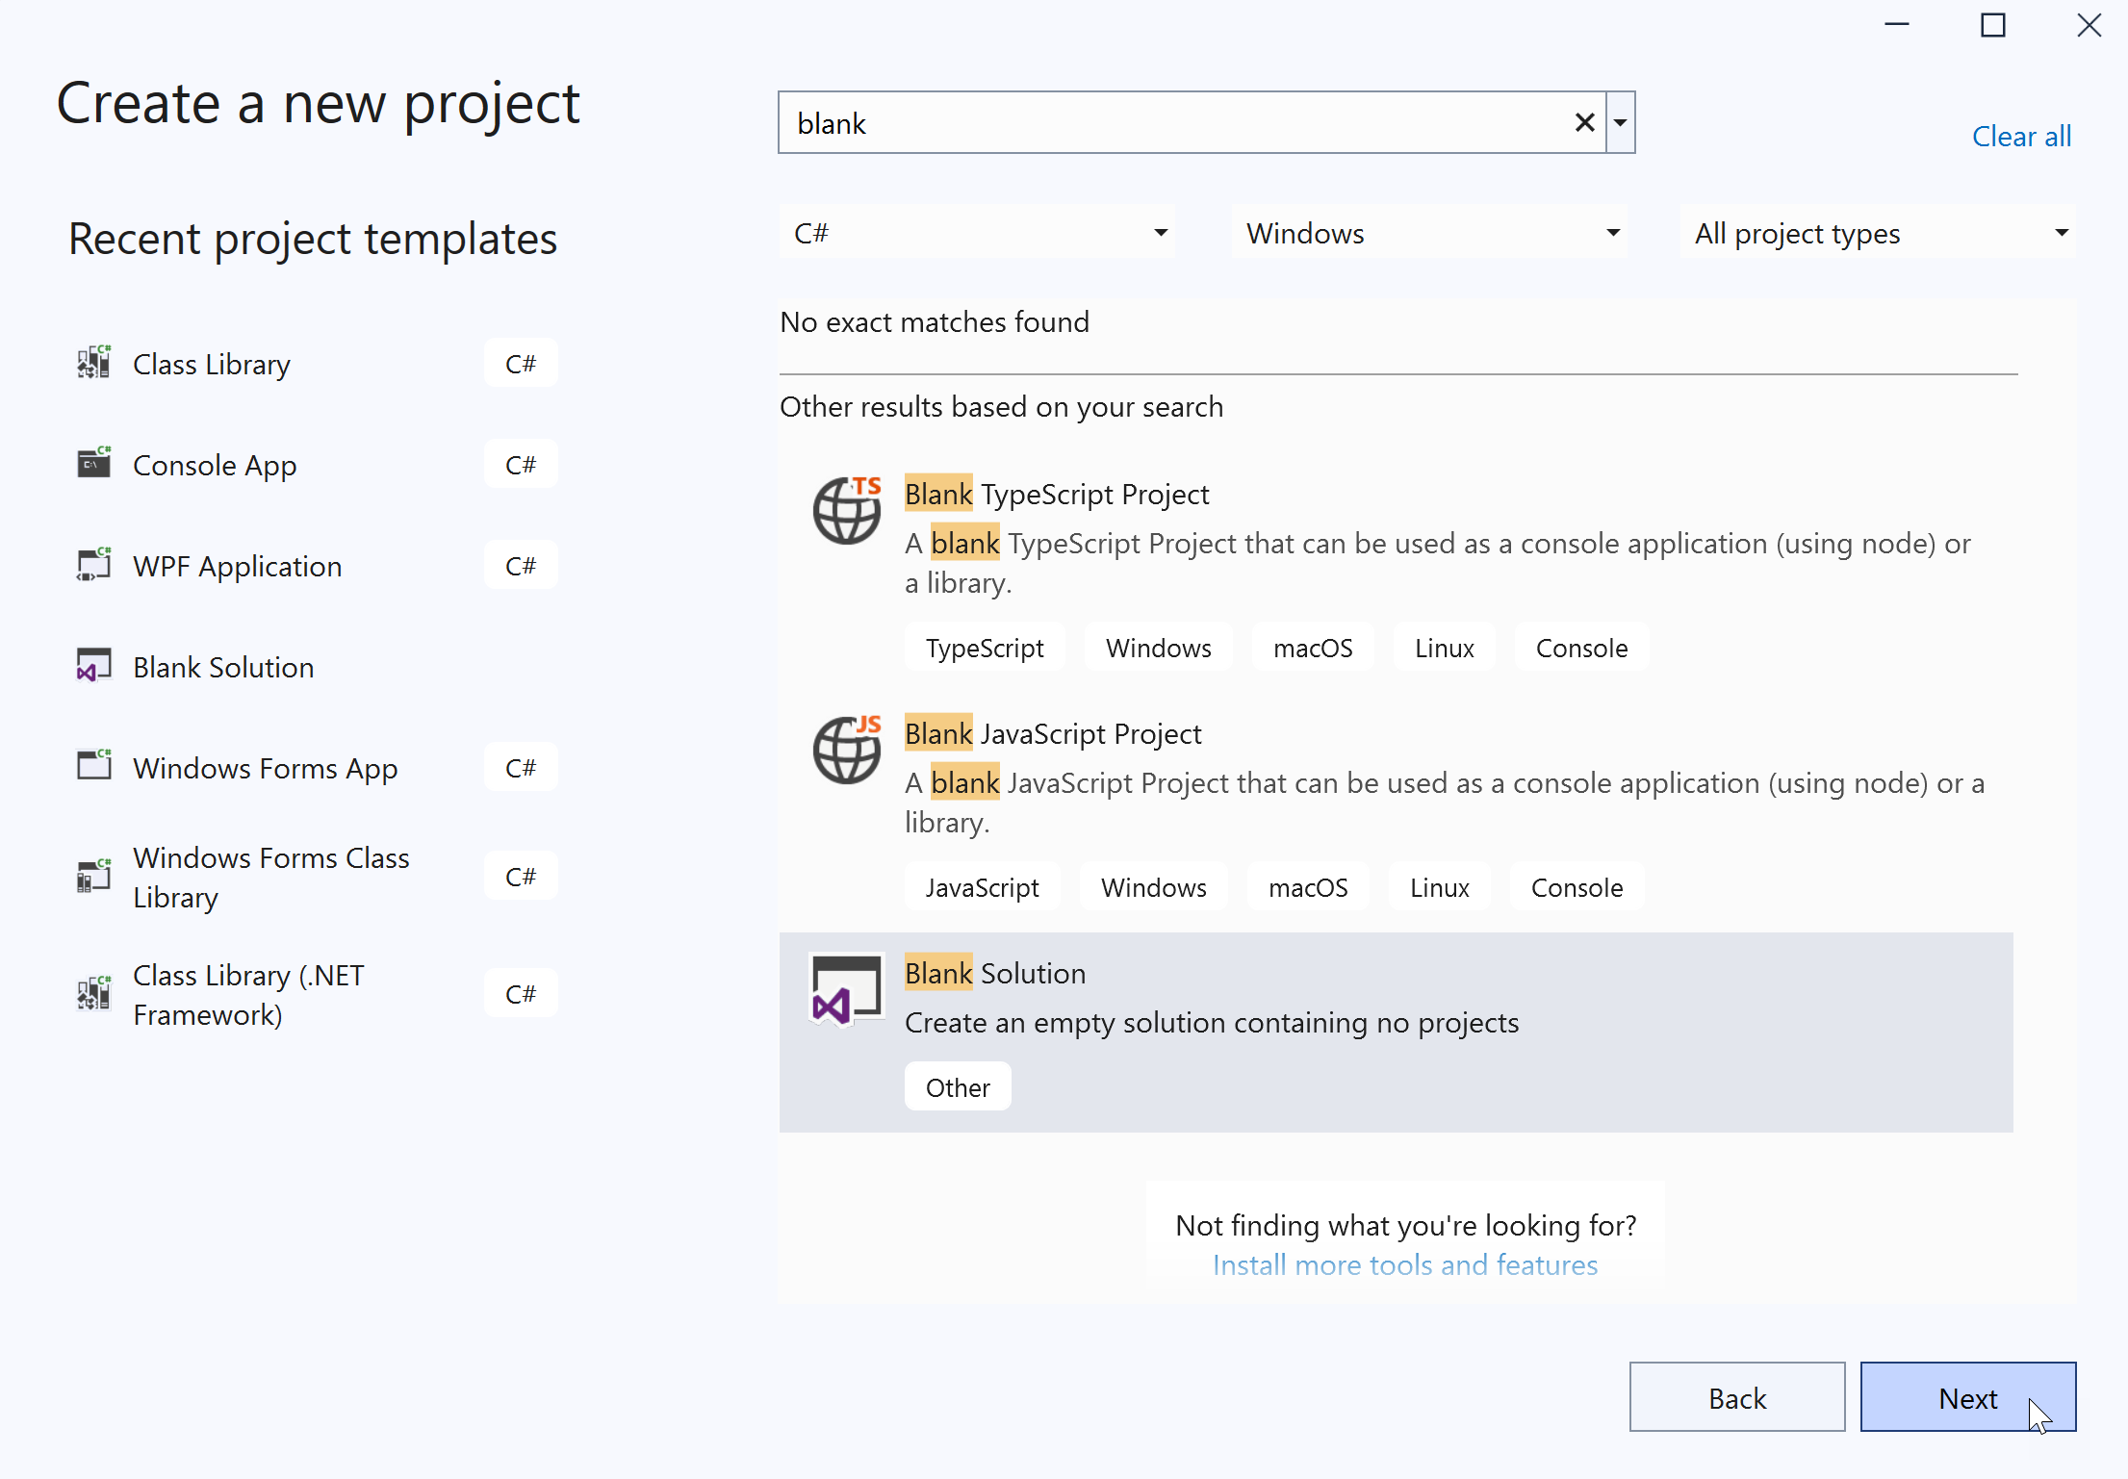The width and height of the screenshot is (2128, 1479).
Task: Click the Windows Forms App template icon
Action: [93, 767]
